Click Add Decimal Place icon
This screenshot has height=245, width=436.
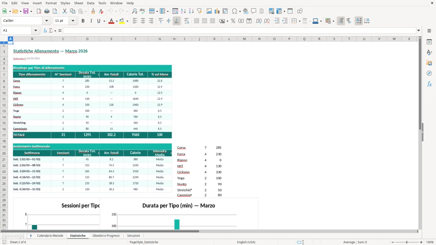259,21
